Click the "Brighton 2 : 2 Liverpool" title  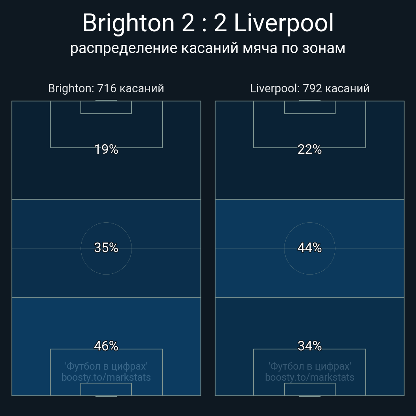[208, 23]
